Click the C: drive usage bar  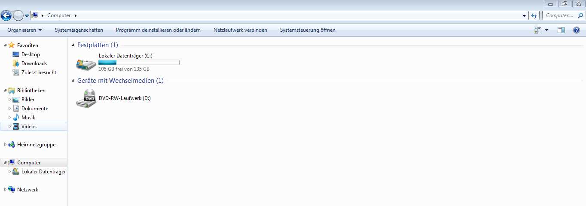(x=139, y=63)
